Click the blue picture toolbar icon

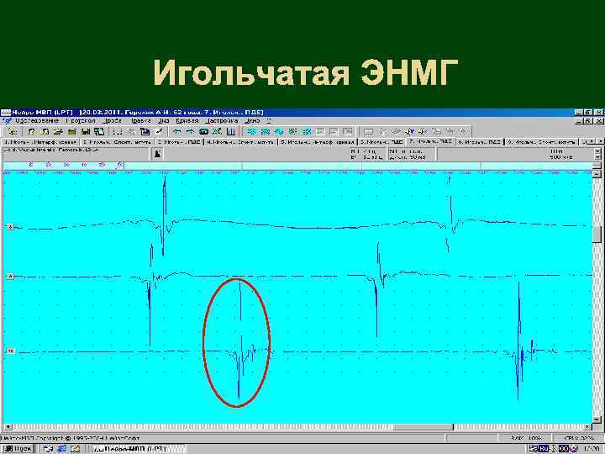point(145,132)
